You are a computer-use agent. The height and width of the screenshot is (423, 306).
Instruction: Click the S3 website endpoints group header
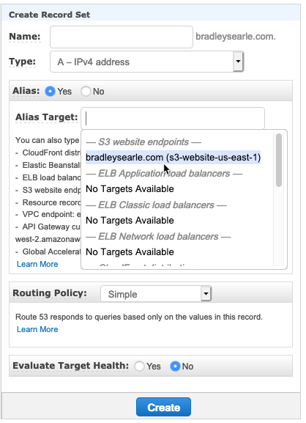point(143,142)
